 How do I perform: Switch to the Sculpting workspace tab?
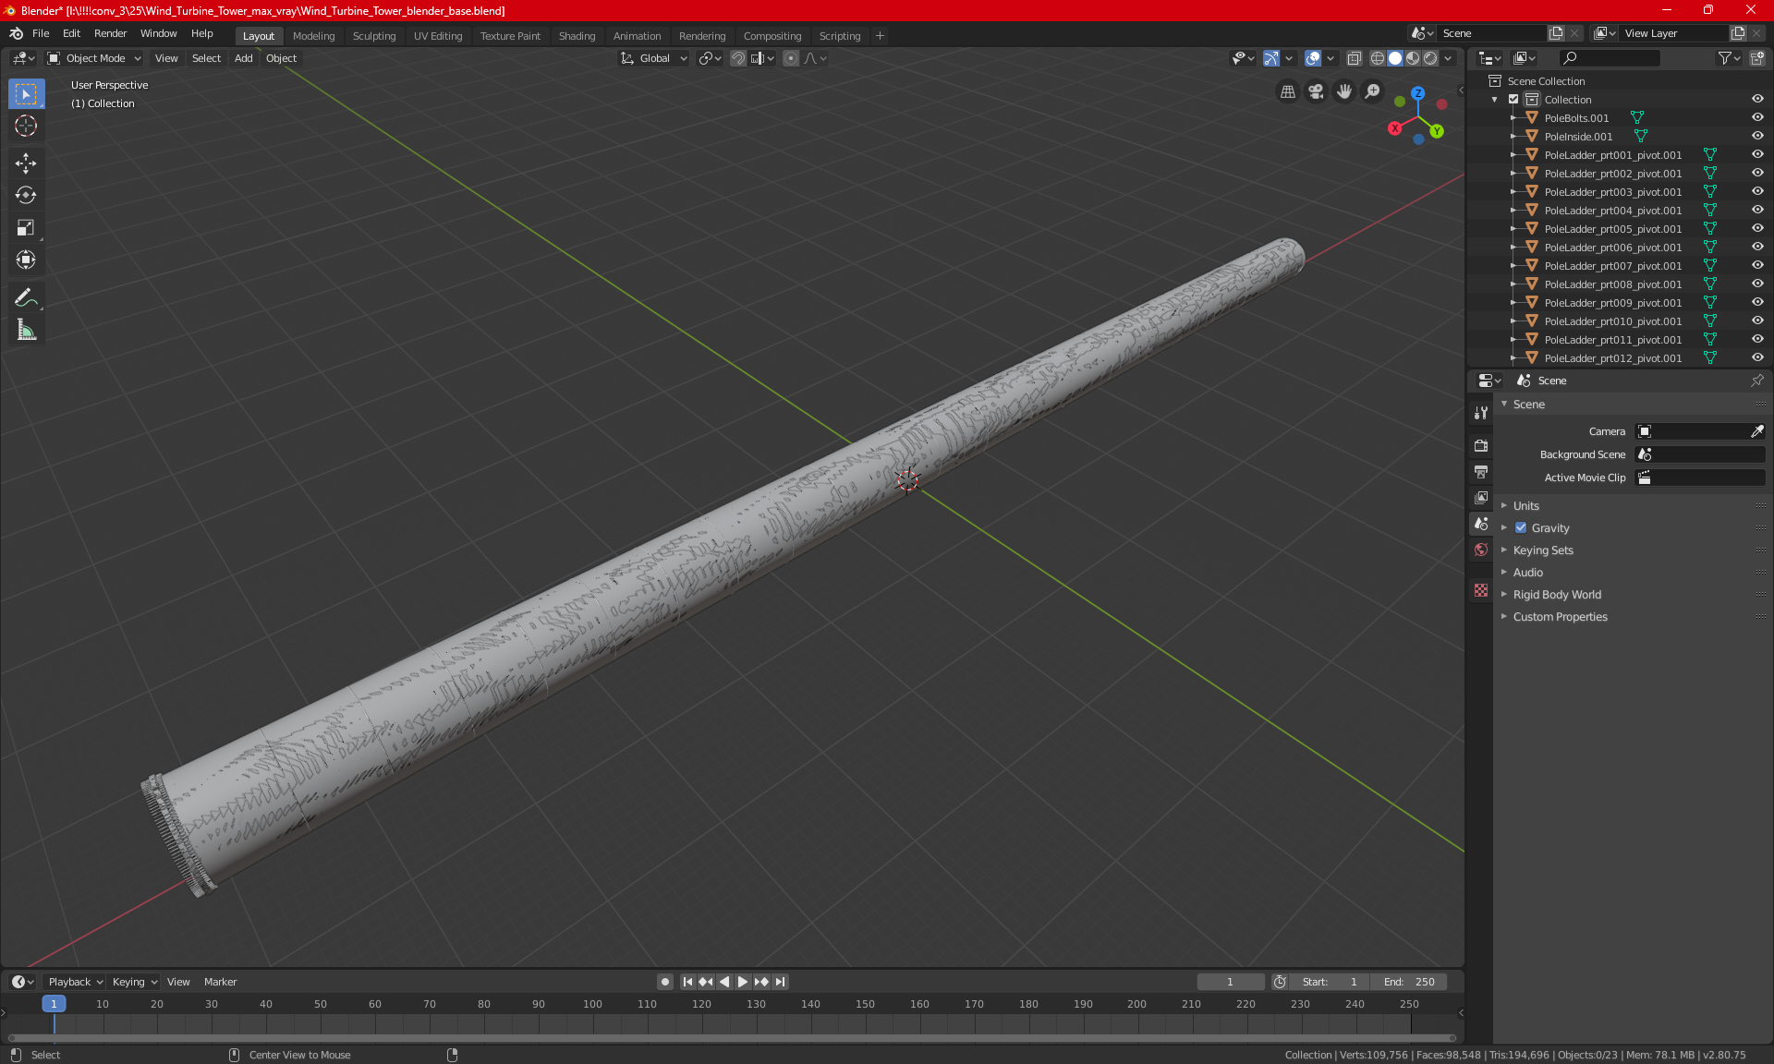pyautogui.click(x=374, y=36)
